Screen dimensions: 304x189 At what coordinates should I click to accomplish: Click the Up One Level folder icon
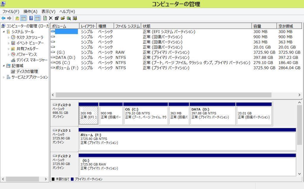[17, 18]
